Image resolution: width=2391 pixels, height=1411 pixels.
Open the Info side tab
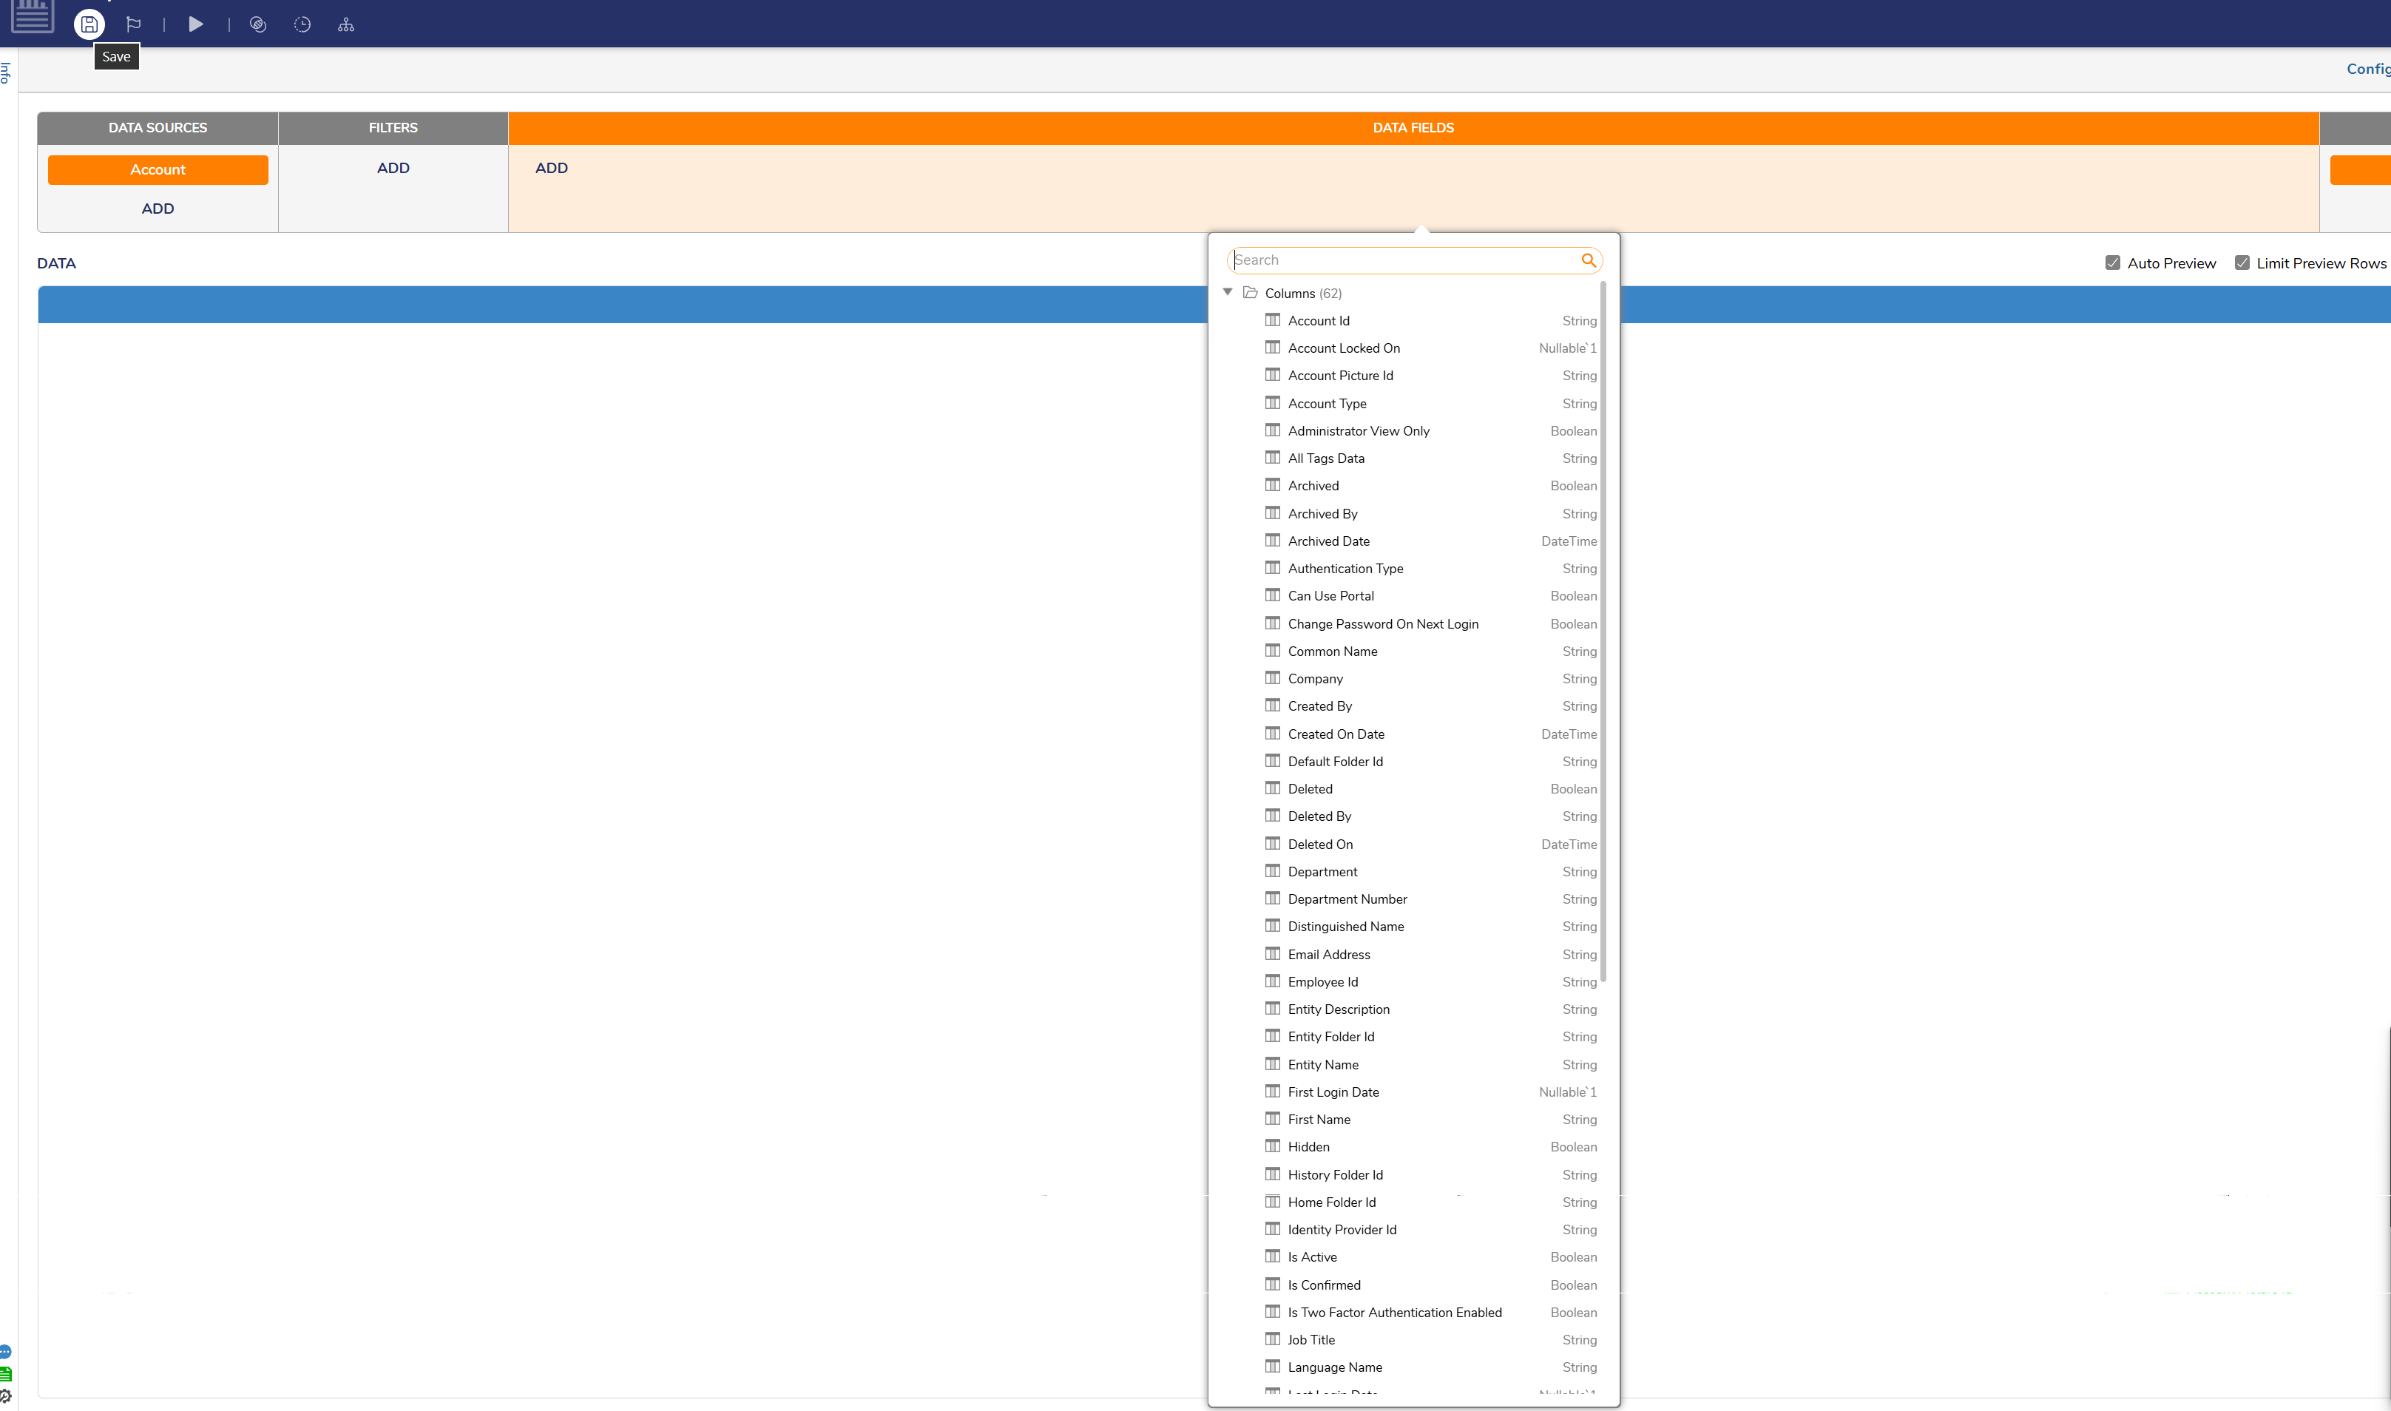(x=6, y=72)
